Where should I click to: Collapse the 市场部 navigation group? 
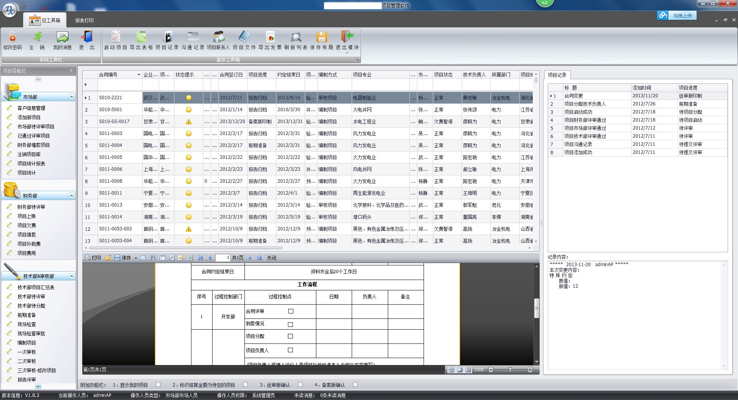[x=71, y=97]
